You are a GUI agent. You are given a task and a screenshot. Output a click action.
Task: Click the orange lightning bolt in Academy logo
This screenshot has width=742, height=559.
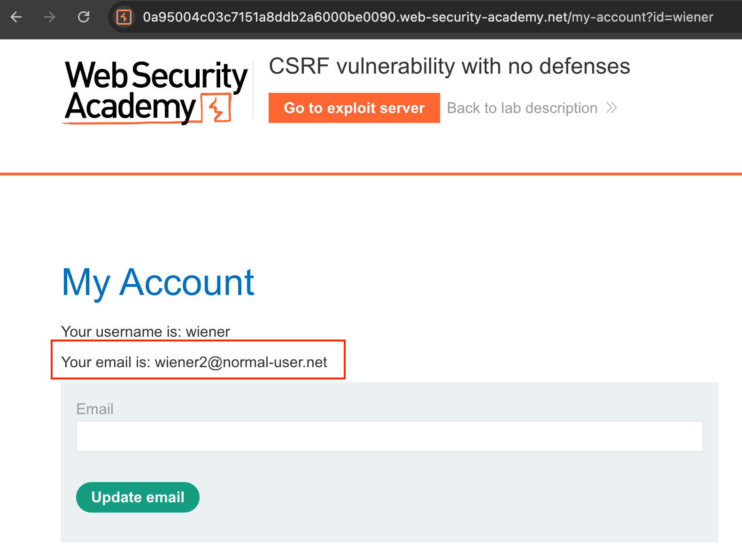(x=216, y=108)
